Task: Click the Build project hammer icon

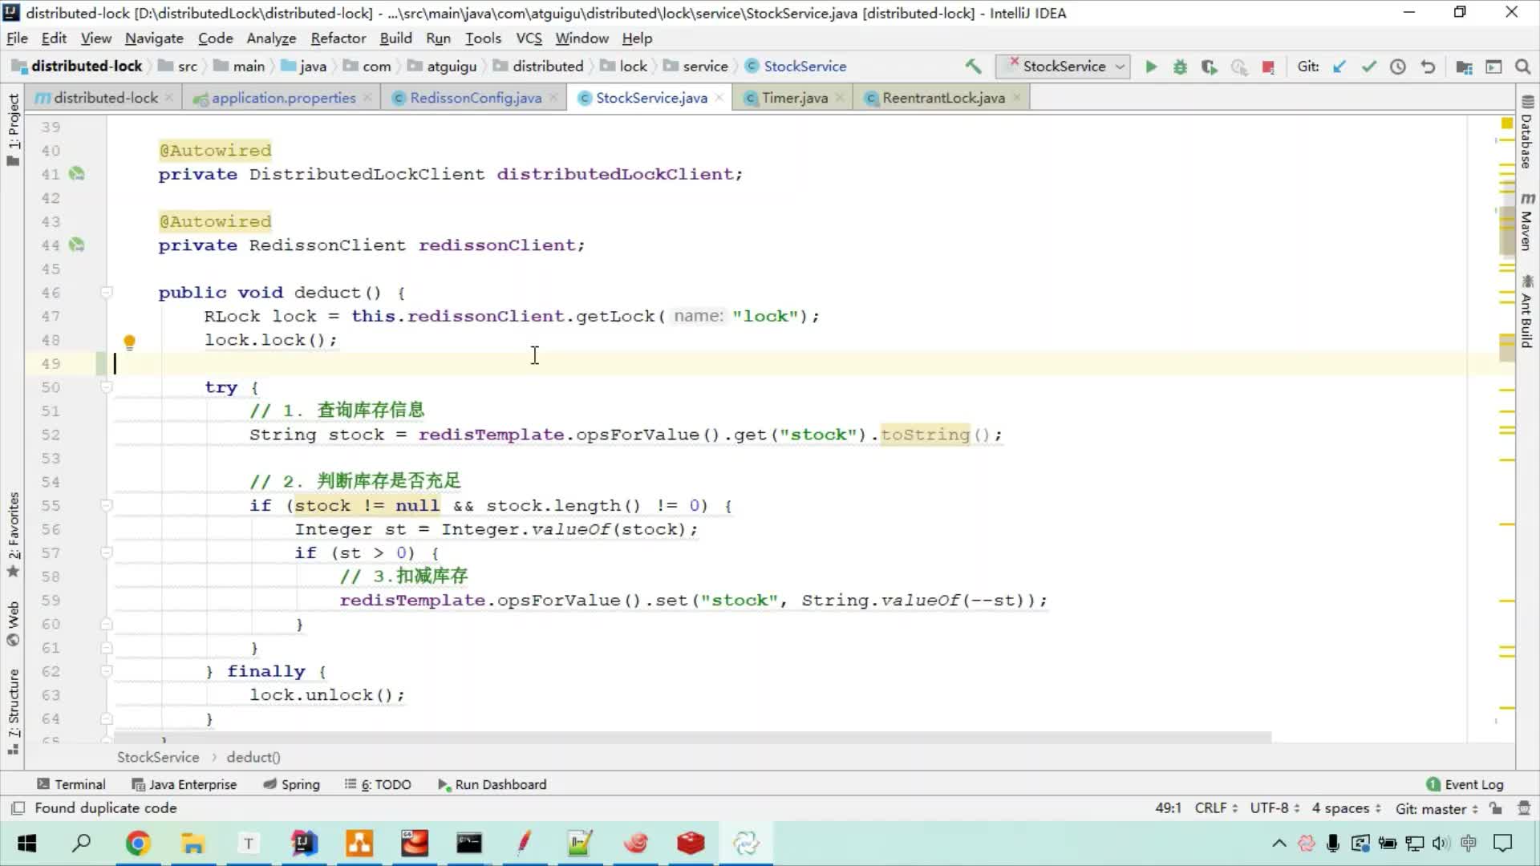Action: coord(973,67)
